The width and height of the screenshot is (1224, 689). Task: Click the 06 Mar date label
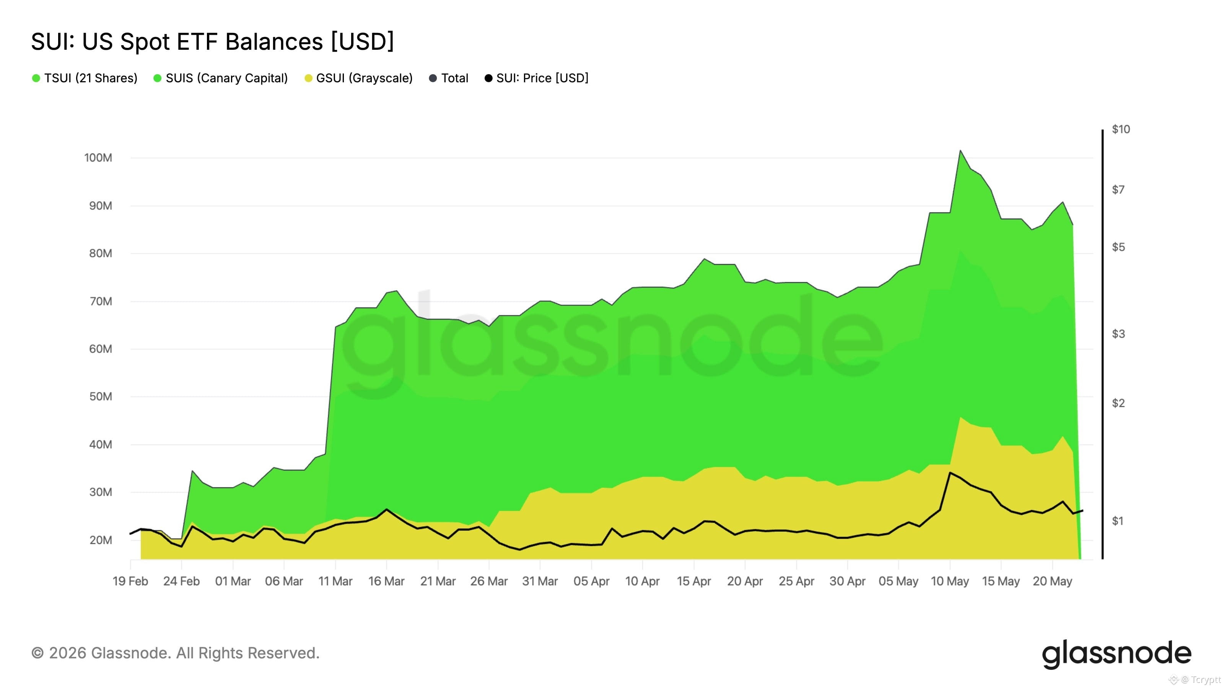click(x=284, y=581)
